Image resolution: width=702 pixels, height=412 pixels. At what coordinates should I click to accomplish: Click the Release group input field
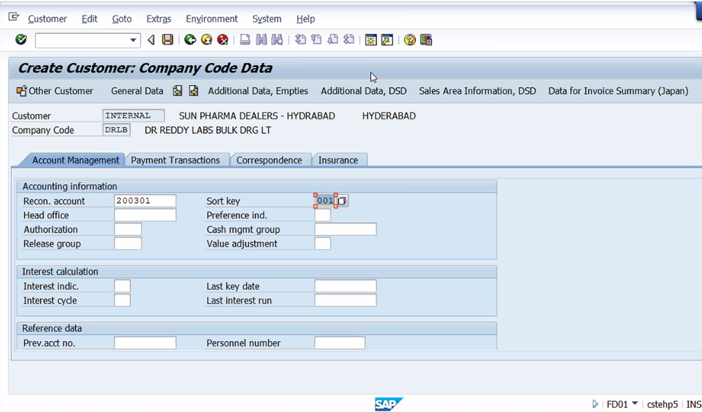point(128,244)
